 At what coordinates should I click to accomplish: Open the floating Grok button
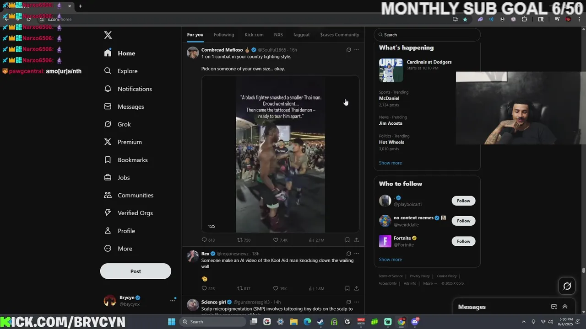[x=567, y=286]
